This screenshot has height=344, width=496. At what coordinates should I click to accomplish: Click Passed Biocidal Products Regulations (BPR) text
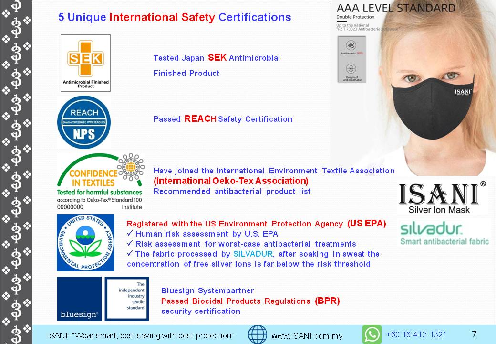pos(250,301)
